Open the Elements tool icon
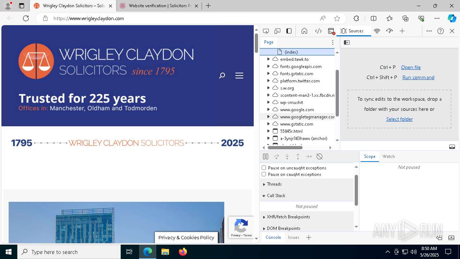The image size is (460, 259). point(318,31)
